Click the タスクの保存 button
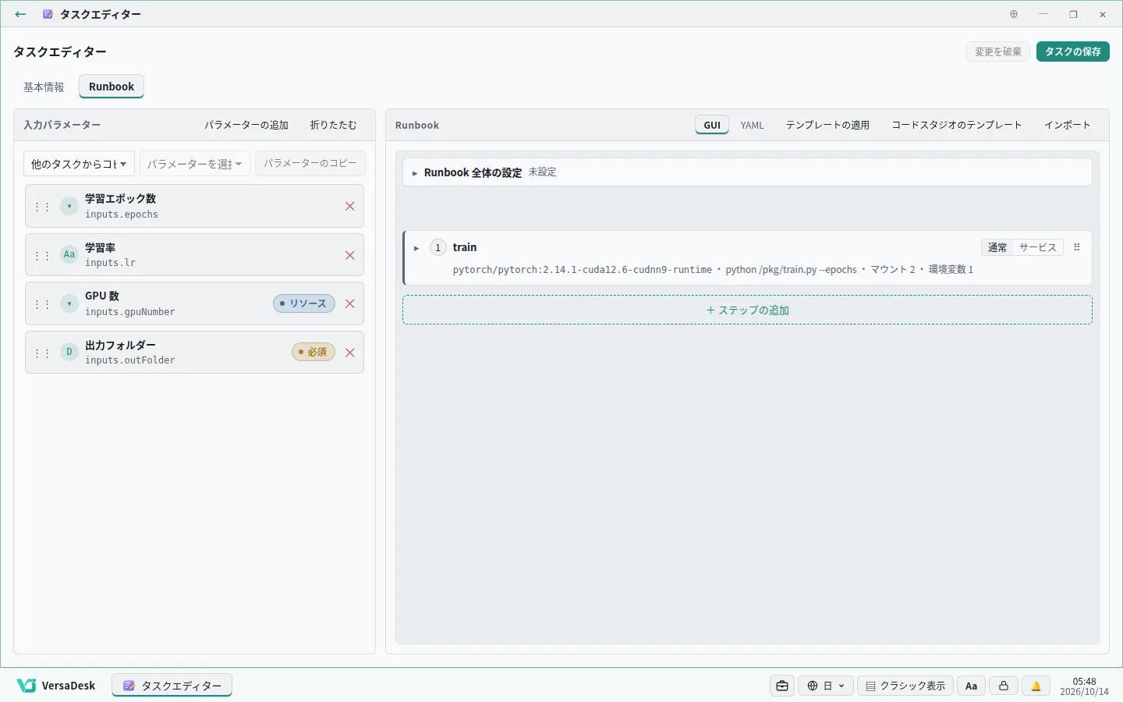The width and height of the screenshot is (1123, 702). tap(1073, 51)
